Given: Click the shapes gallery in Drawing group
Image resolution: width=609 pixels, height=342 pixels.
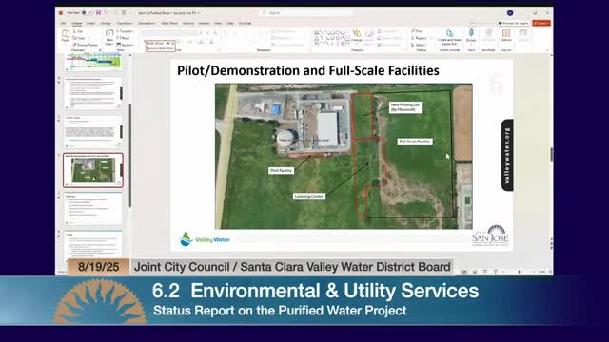Looking at the screenshot, I should click(x=331, y=38).
